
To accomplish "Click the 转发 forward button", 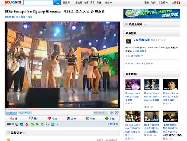I will (90, 118).
